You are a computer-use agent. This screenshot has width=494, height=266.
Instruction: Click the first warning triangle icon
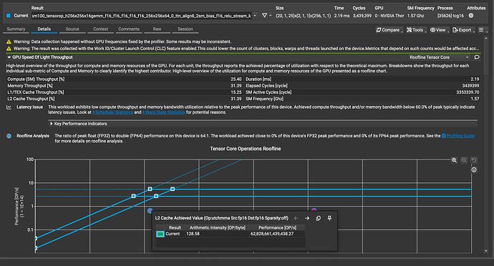pyautogui.click(x=9, y=41)
